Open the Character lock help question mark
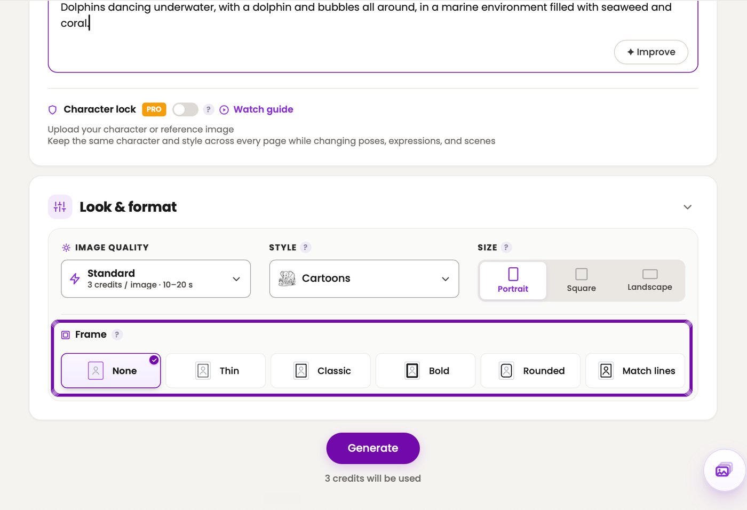Image resolution: width=747 pixels, height=510 pixels. pos(209,109)
